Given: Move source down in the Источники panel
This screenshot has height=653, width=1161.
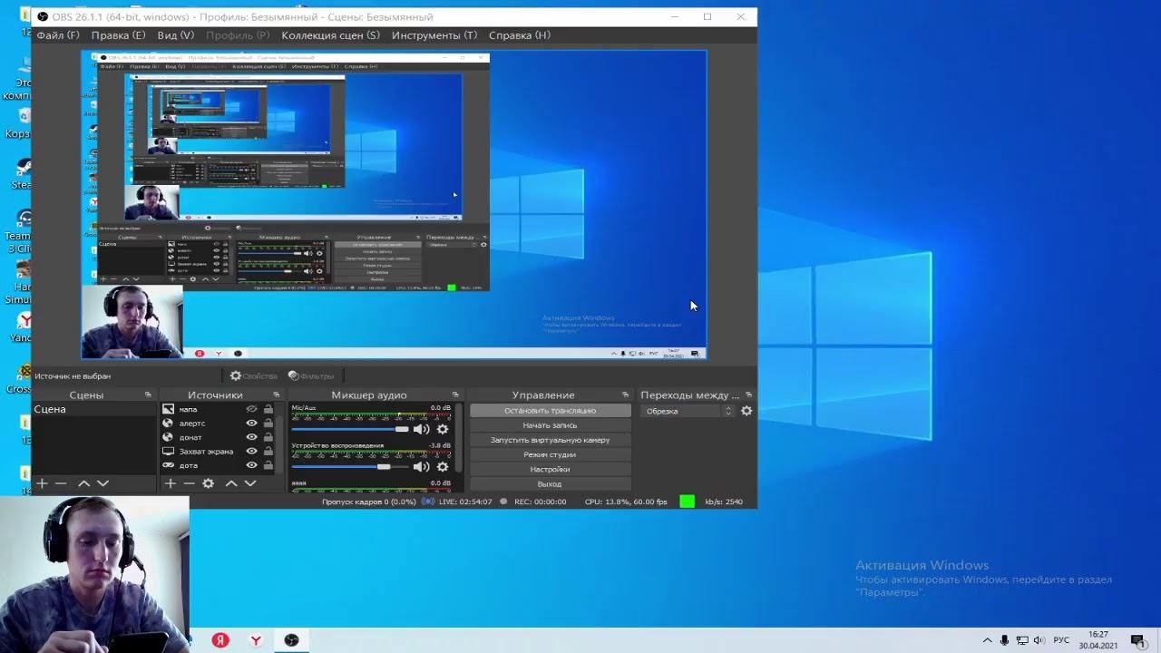Looking at the screenshot, I should pos(250,483).
